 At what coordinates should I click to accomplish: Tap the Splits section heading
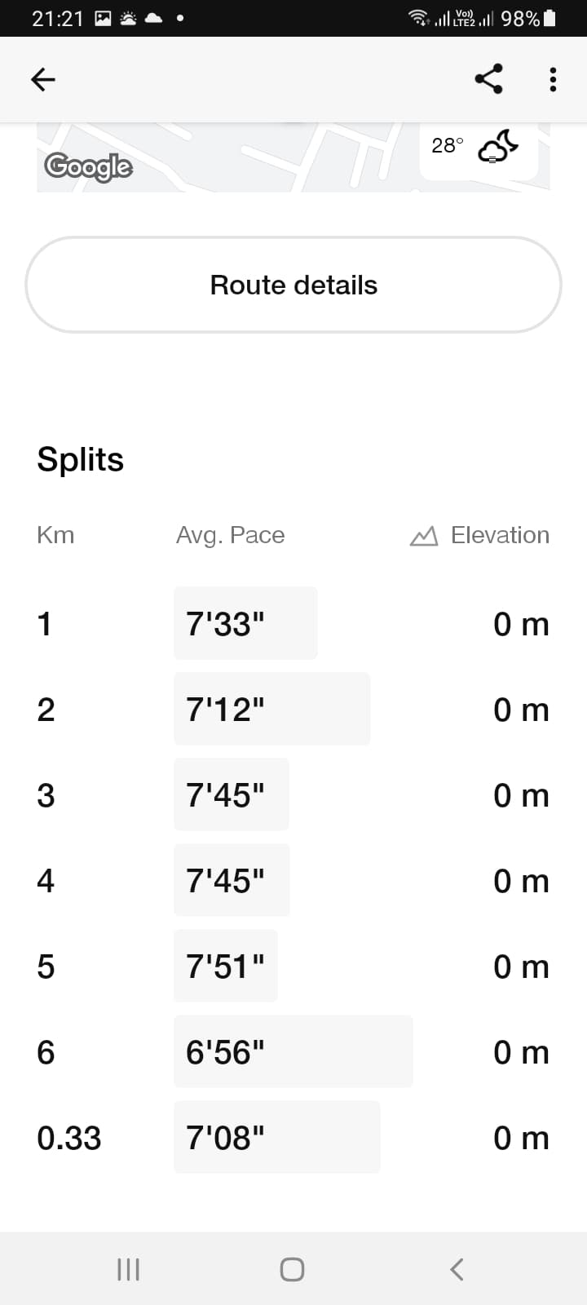tap(80, 459)
